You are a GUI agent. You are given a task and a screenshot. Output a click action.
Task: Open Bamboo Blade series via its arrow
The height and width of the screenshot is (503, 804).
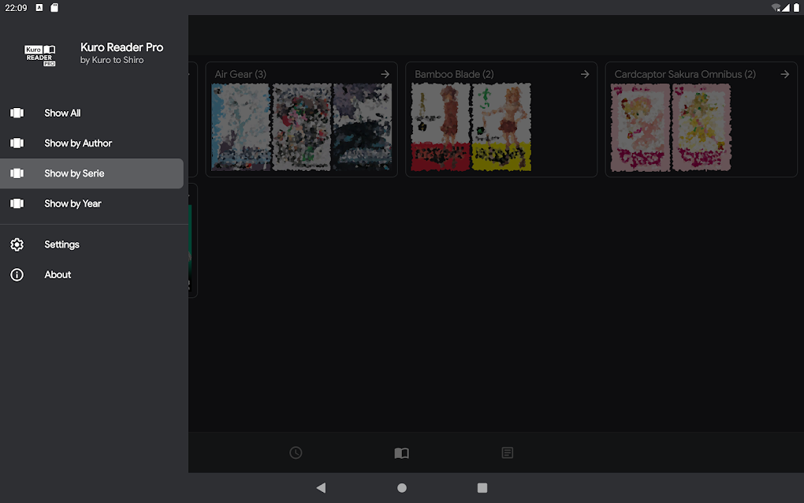(x=584, y=74)
